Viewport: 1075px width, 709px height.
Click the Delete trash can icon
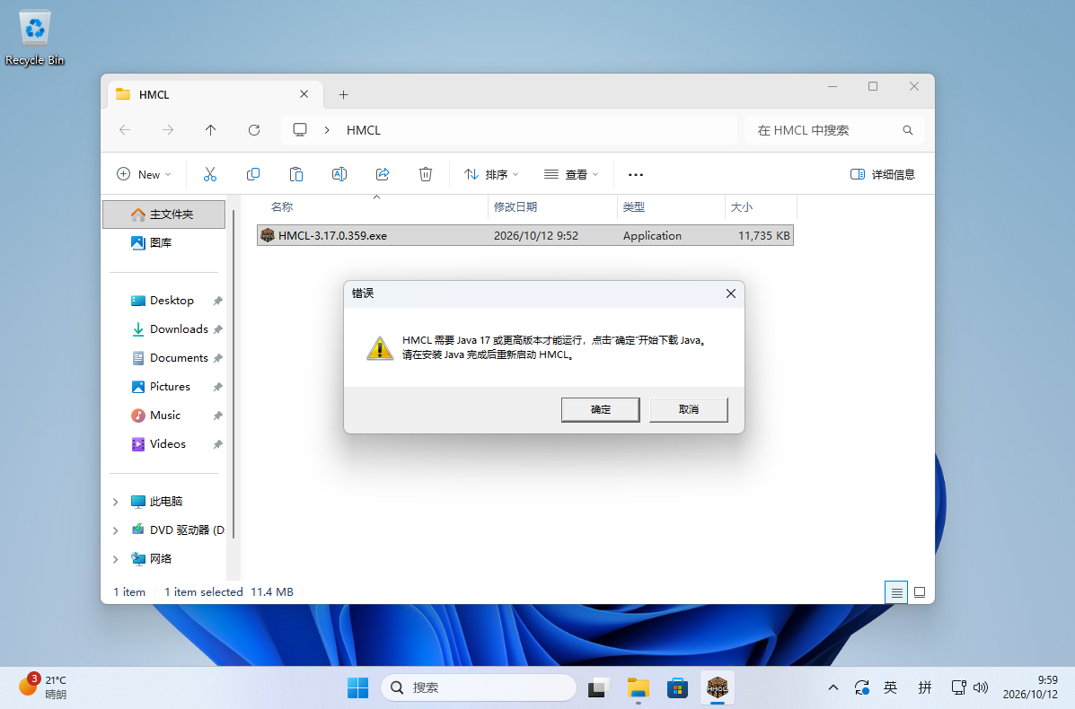pos(426,175)
